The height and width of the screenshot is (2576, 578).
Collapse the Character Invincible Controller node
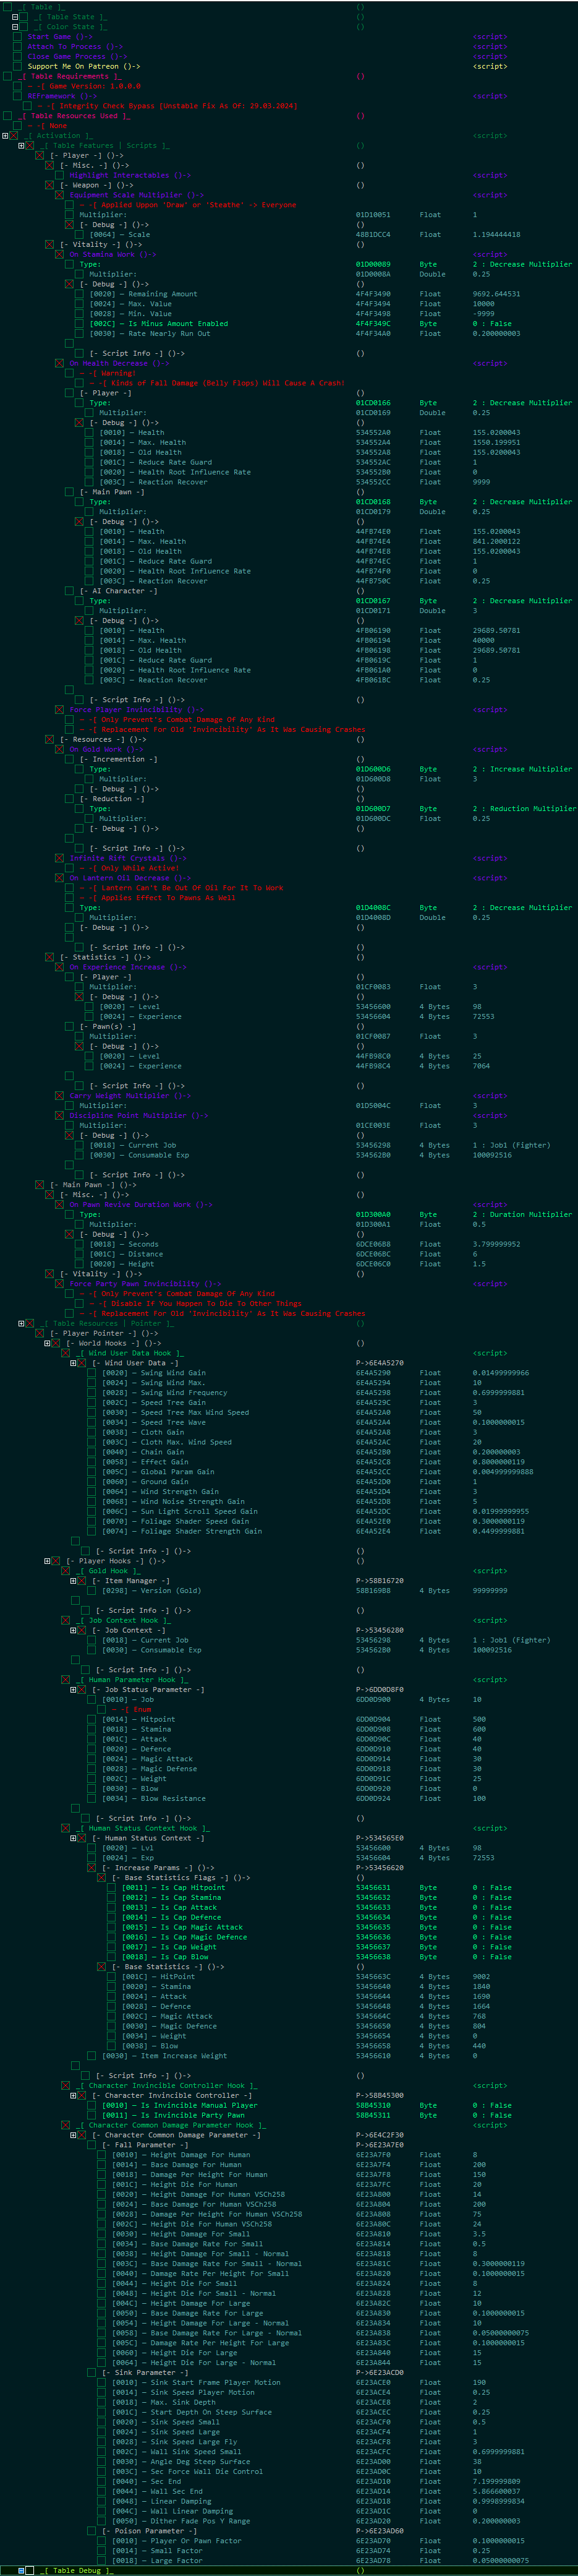point(73,2095)
